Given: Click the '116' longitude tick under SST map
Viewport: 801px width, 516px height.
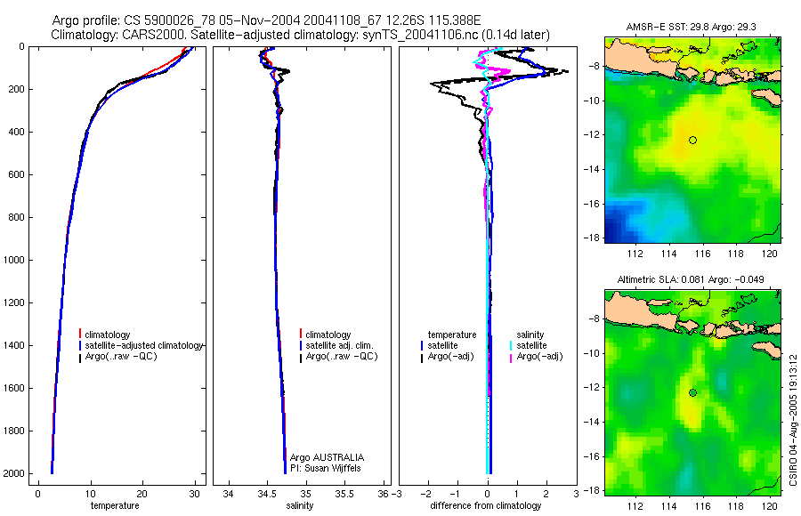Looking at the screenshot, I should coord(703,254).
